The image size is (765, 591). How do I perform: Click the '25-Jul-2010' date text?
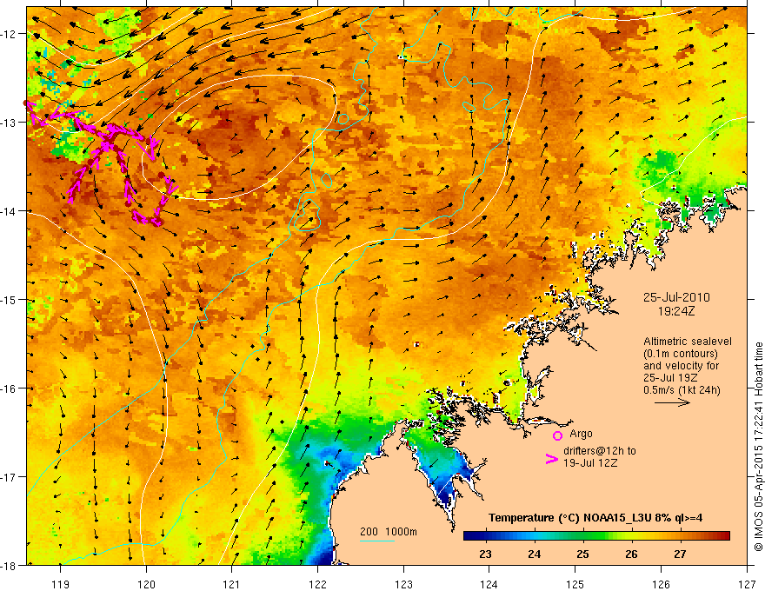click(x=676, y=297)
